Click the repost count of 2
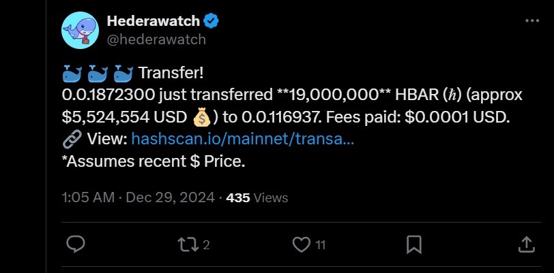554x273 pixels. coord(205,244)
